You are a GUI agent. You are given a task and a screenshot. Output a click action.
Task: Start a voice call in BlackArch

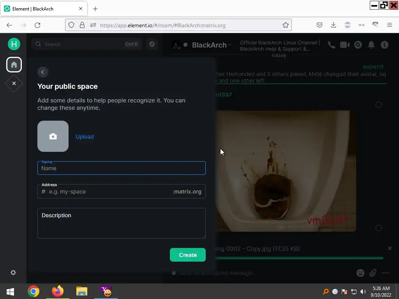(x=331, y=45)
